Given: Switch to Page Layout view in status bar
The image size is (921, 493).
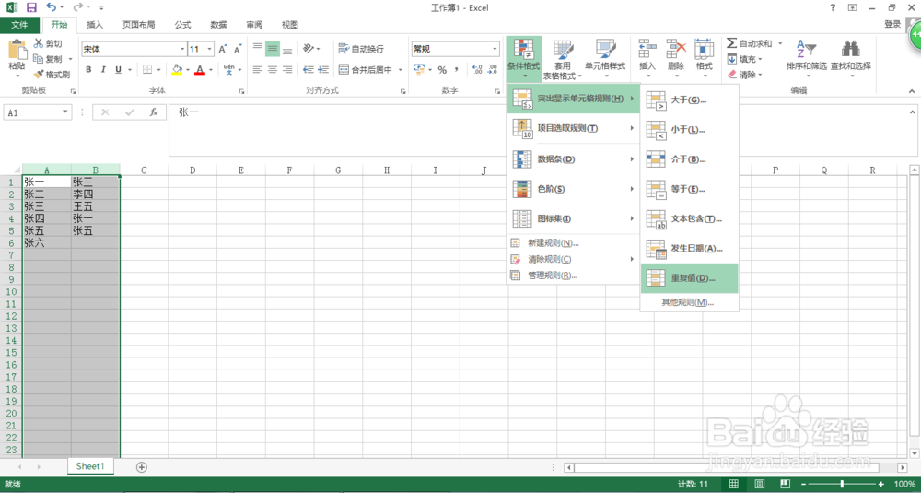Looking at the screenshot, I should (760, 484).
